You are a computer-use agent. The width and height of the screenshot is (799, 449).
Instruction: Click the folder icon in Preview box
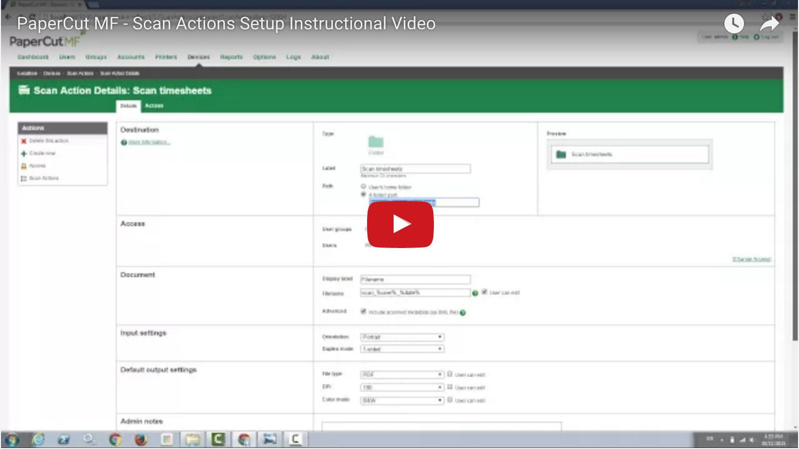[561, 154]
